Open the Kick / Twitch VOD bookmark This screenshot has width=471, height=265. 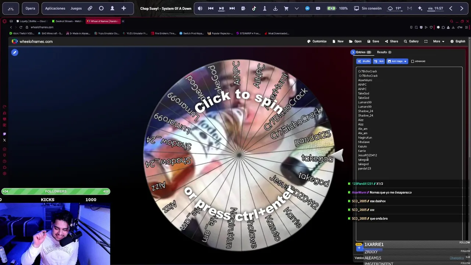click(x=22, y=33)
